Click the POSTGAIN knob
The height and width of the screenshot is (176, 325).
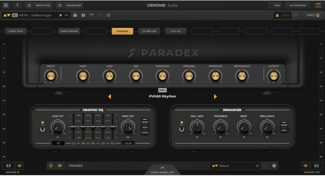pos(162,76)
